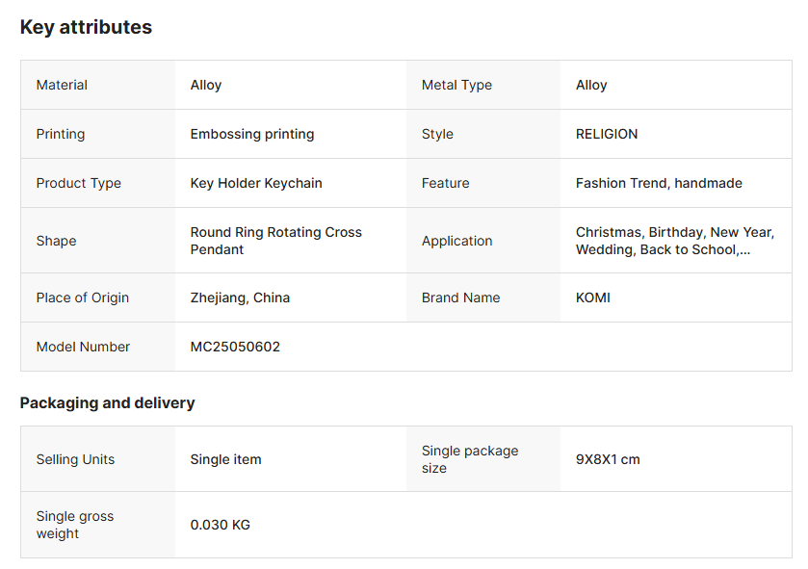Click the Fashion Trend, handmade feature value
This screenshot has width=808, height=569.
659,183
